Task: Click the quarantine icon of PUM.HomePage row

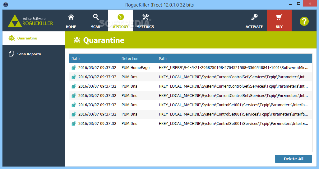Action: tap(74, 67)
